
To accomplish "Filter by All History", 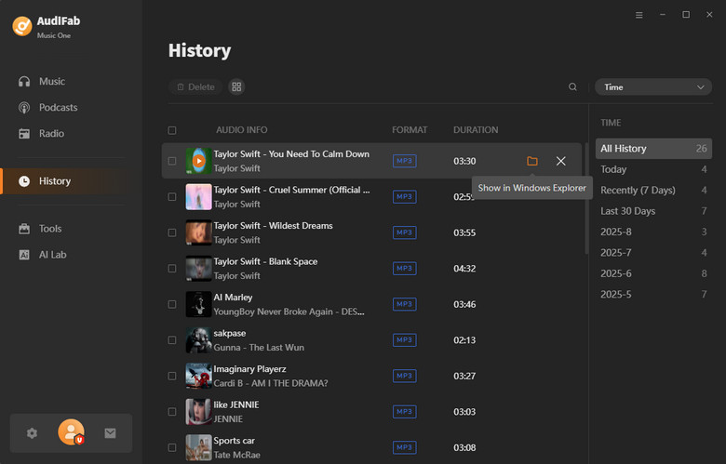I will (x=653, y=149).
